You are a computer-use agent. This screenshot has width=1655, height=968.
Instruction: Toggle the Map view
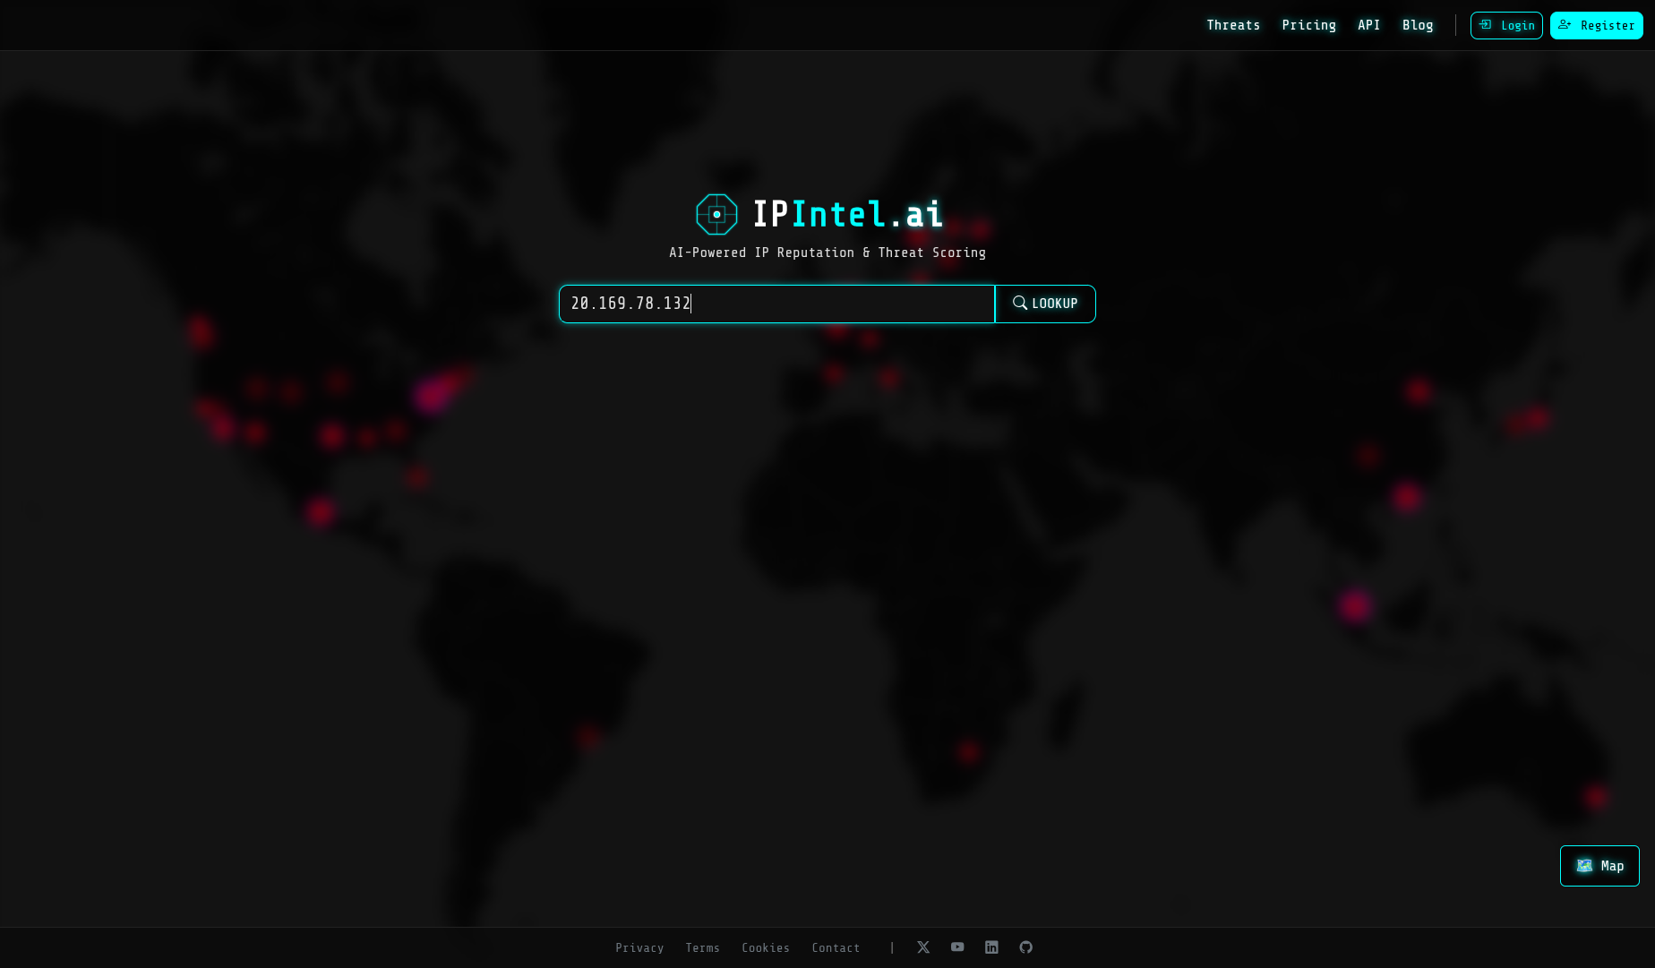(x=1599, y=866)
